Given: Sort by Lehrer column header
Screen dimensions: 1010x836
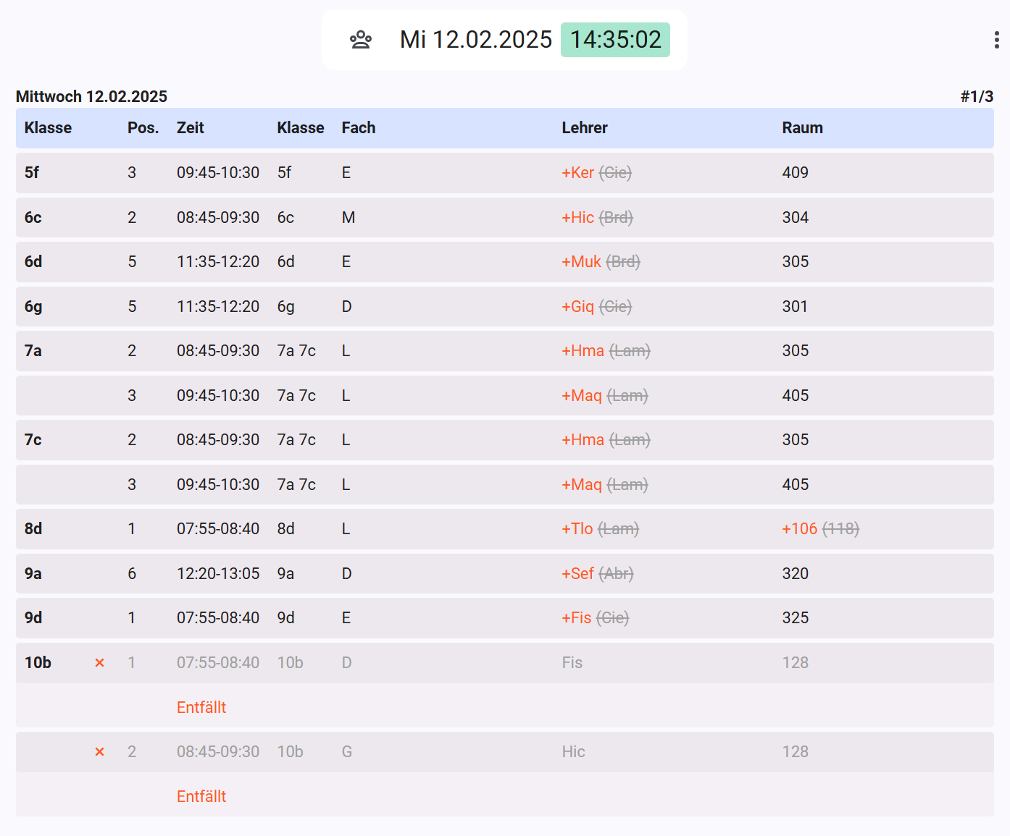Looking at the screenshot, I should click(x=585, y=128).
